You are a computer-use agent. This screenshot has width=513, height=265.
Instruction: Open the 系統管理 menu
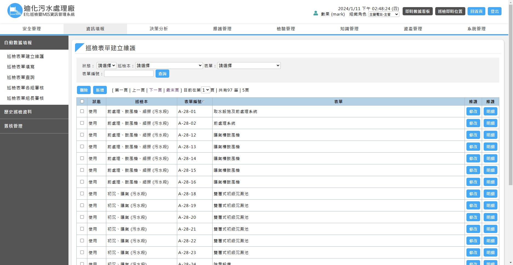point(477,29)
